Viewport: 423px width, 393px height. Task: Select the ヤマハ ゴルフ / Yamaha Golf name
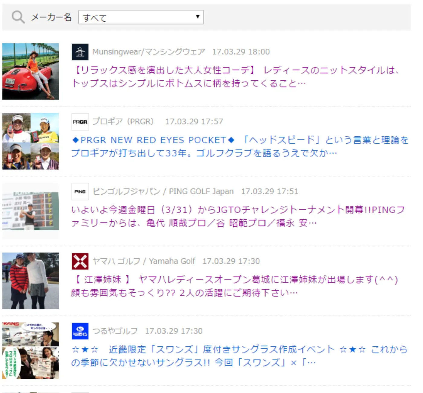(x=144, y=261)
